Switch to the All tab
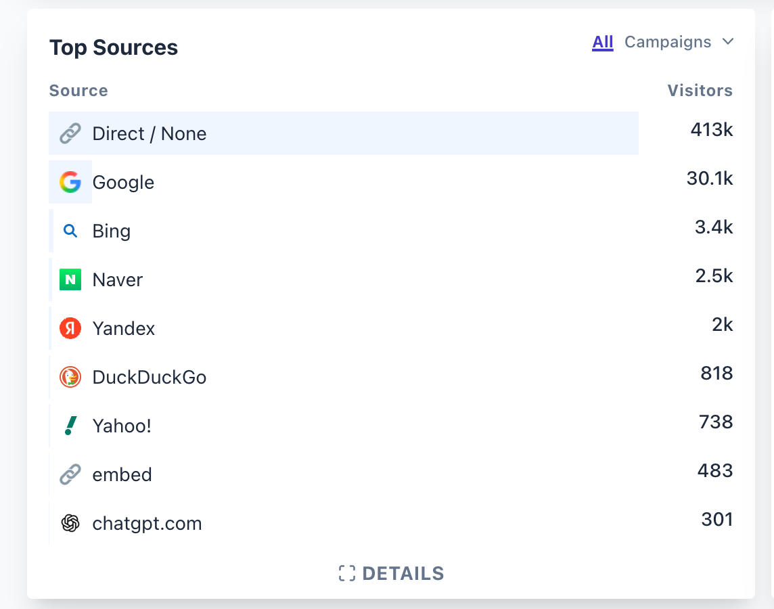Viewport: 774px width, 609px height. click(602, 42)
